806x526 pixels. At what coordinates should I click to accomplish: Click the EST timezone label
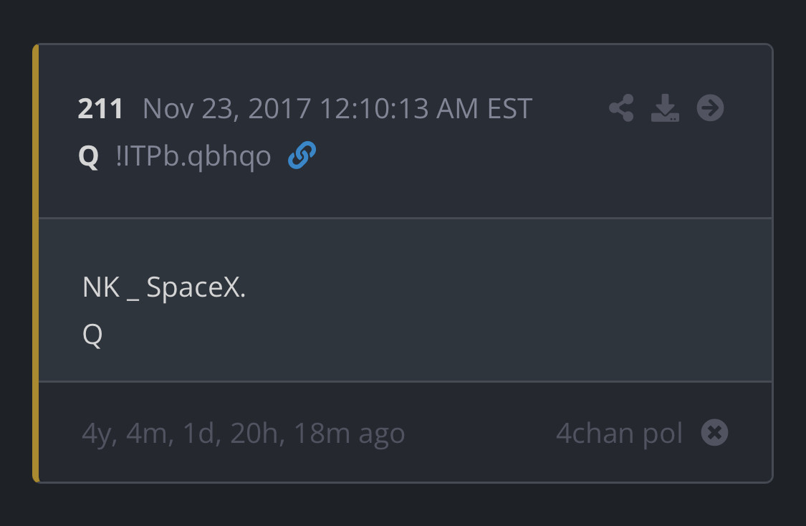coord(509,109)
